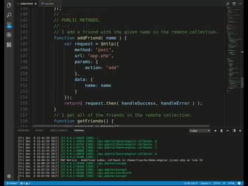This screenshot has width=248, height=186.
Task: Select the TERMINAL panel tab
Action: (x=79, y=130)
